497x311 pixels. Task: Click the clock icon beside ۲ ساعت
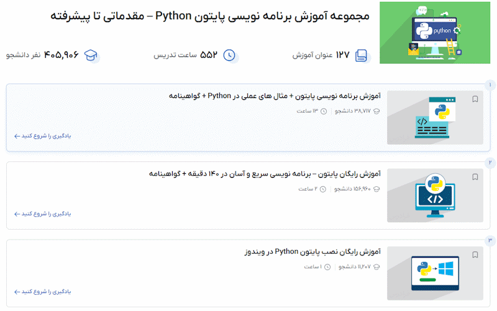pyautogui.click(x=322, y=189)
